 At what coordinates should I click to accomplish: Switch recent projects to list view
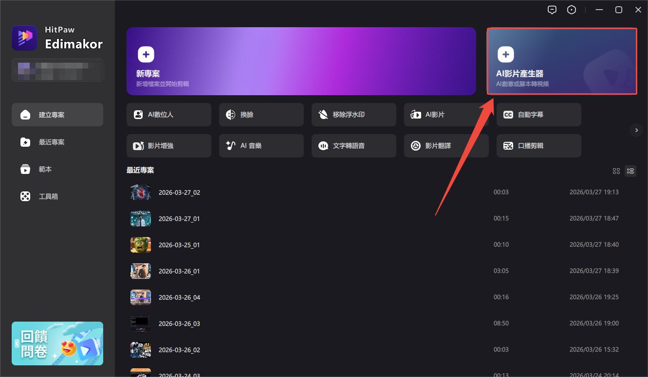pos(630,171)
